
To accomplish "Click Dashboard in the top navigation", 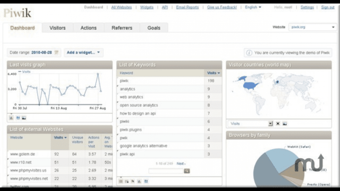I will click(94, 7).
